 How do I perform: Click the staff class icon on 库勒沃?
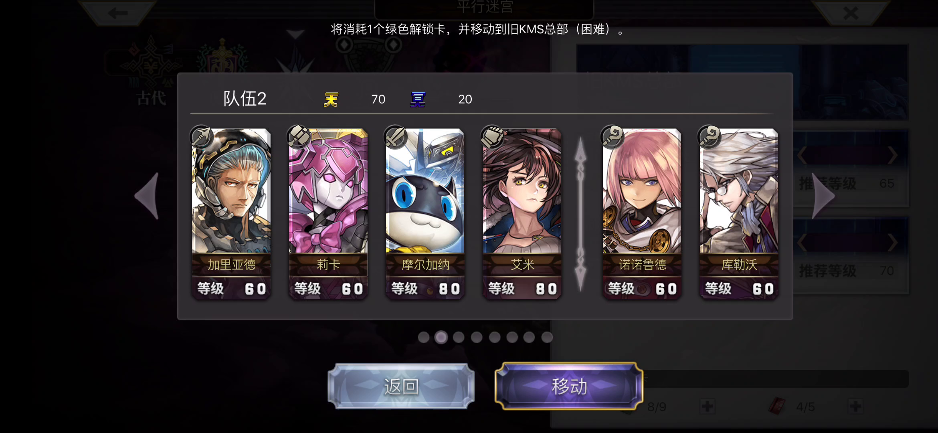point(710,137)
